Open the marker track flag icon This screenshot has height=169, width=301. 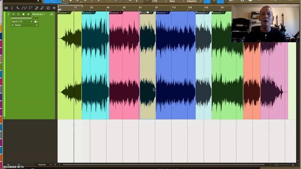tap(30, 8)
